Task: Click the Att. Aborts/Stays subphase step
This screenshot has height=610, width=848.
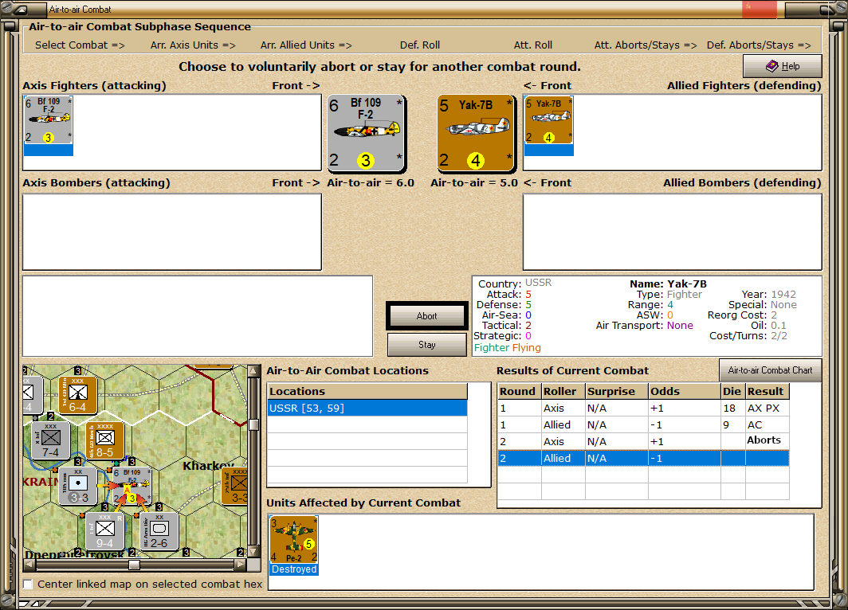Action: click(x=646, y=45)
